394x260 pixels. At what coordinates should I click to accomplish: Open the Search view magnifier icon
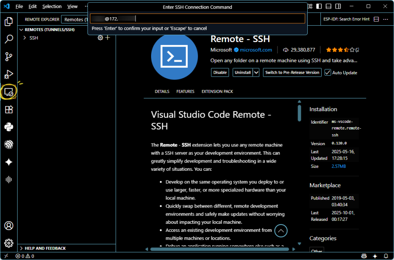click(x=9, y=39)
